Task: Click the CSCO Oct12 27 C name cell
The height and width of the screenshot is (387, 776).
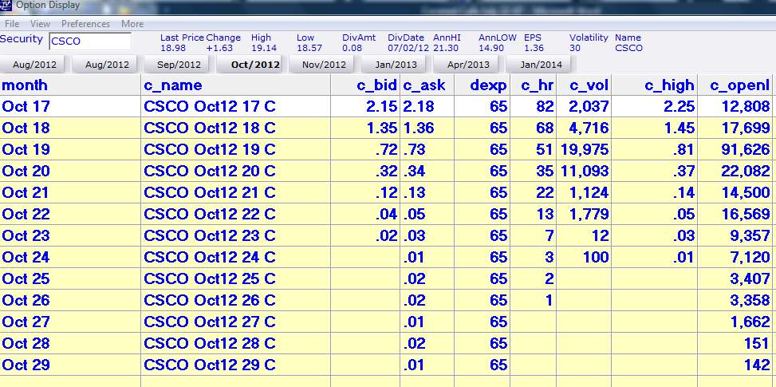Action: (235, 322)
